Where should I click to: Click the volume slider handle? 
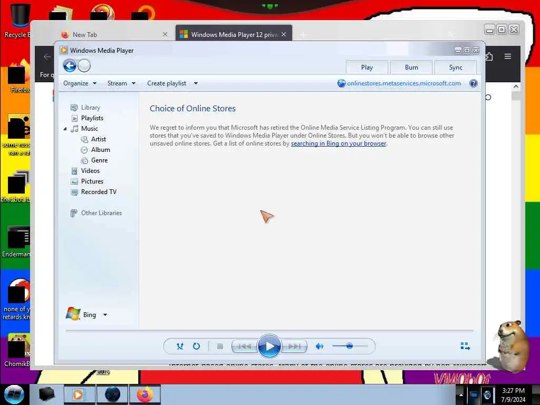pyautogui.click(x=350, y=346)
